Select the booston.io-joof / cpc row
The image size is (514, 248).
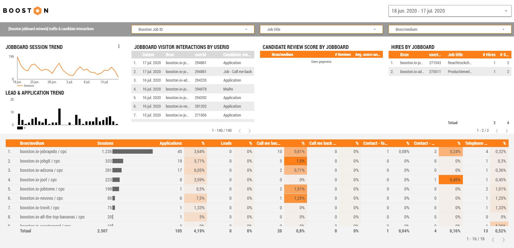tap(257, 180)
